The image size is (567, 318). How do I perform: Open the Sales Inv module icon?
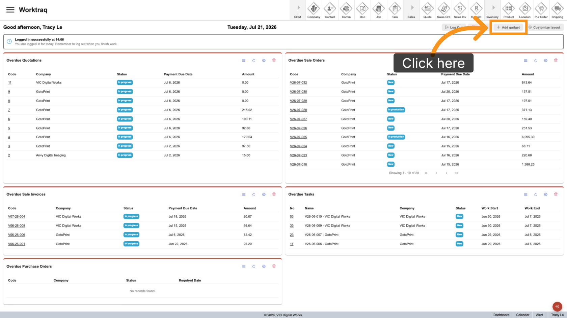click(x=460, y=10)
